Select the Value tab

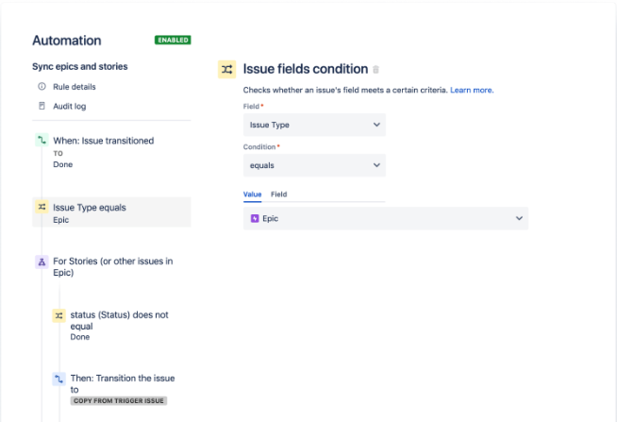click(x=252, y=194)
